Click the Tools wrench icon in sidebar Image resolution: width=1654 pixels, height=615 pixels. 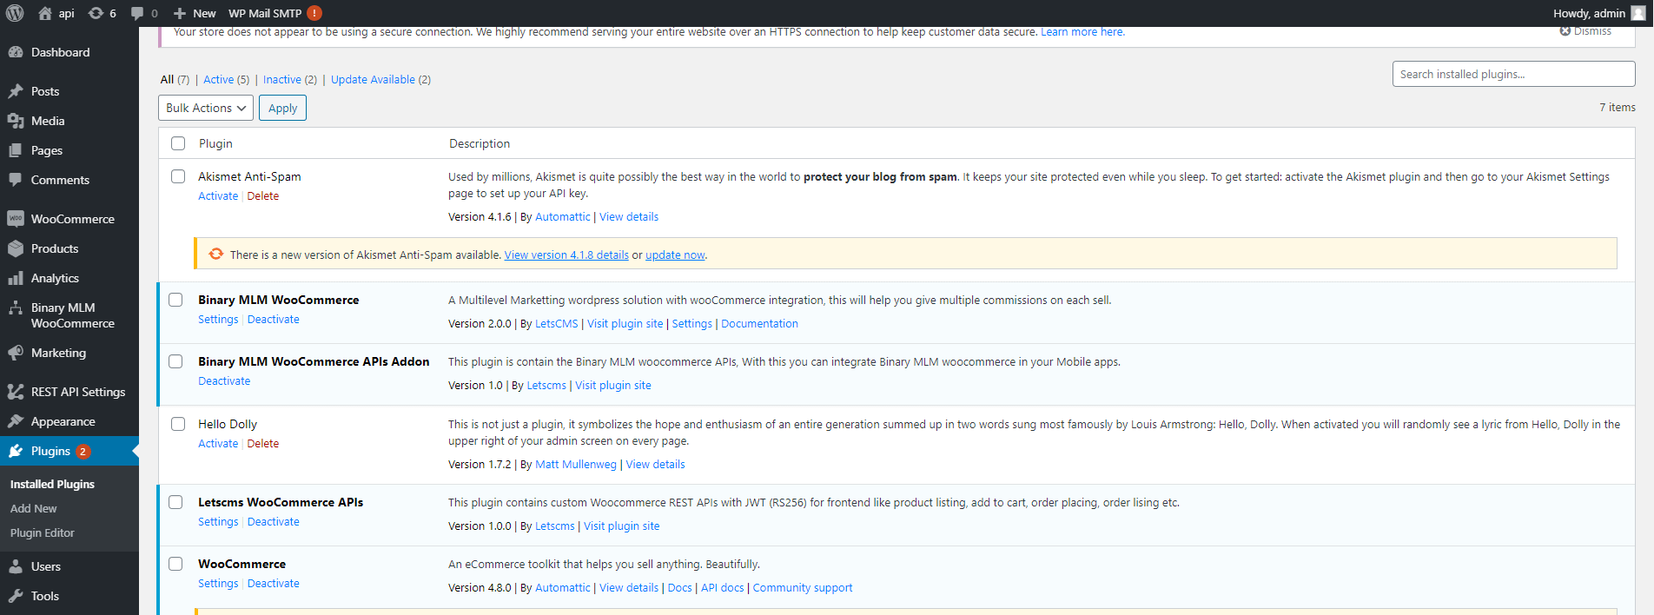click(16, 596)
